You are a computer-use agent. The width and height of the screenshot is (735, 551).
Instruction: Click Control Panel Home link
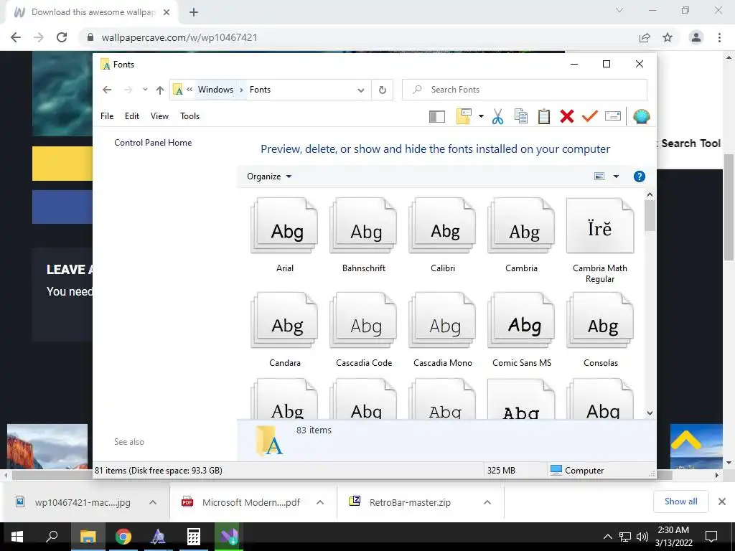153,143
